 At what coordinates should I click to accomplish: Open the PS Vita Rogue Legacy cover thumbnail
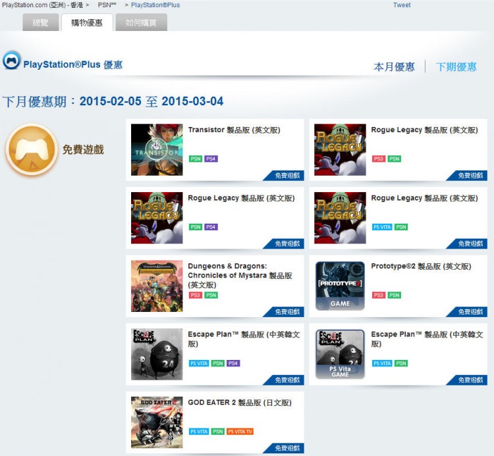pos(340,218)
